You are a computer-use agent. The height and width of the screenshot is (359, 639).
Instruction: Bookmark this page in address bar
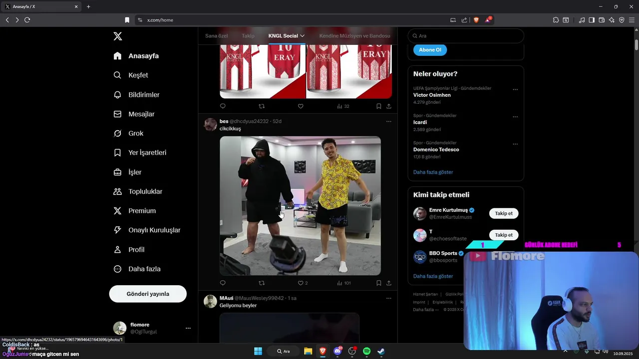[127, 20]
